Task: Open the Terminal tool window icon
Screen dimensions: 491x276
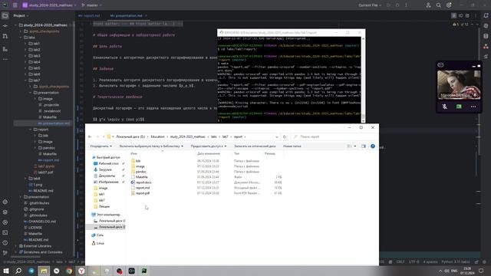Action: click(5, 232)
